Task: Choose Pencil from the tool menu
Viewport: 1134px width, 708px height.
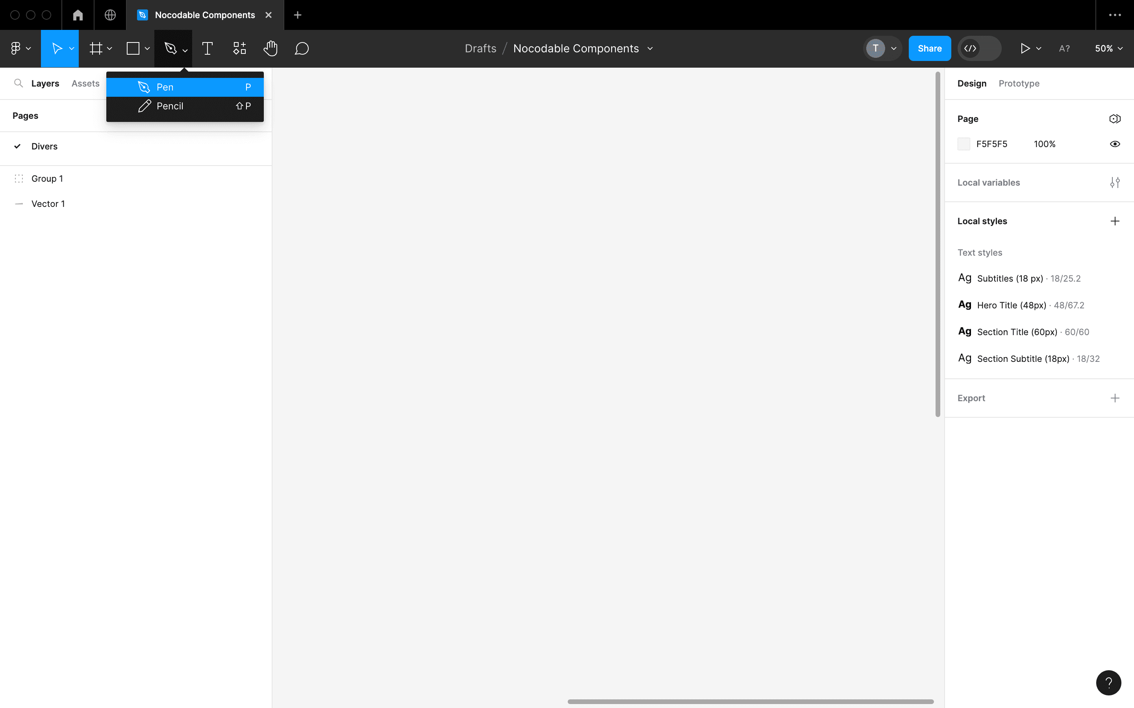Action: (170, 106)
